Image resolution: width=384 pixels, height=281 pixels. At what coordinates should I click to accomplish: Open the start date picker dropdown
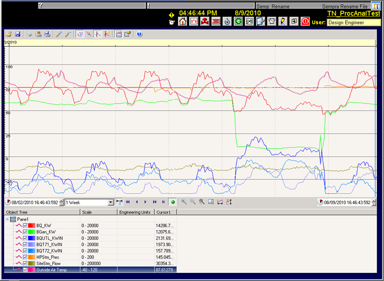click(x=60, y=202)
